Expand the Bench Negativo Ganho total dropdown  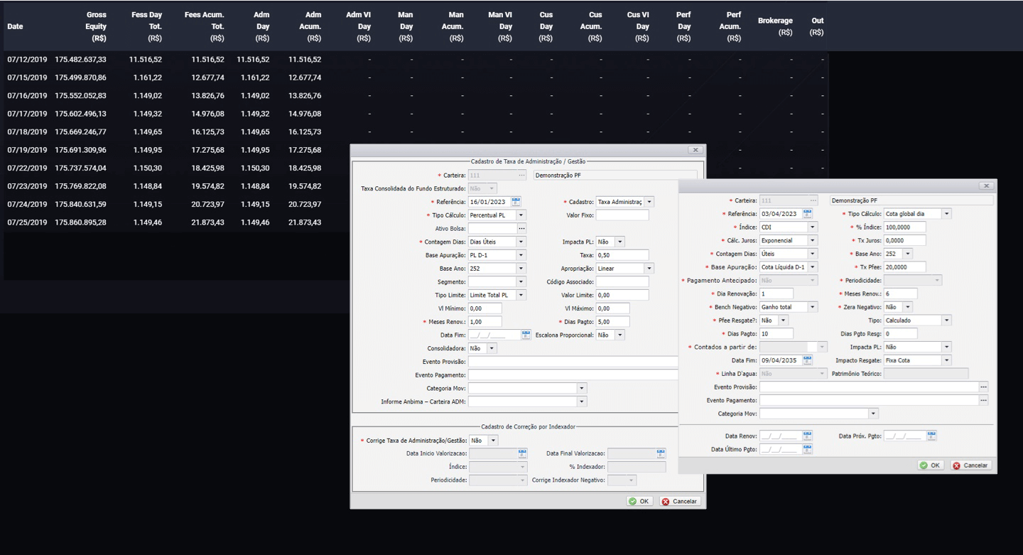(x=813, y=307)
